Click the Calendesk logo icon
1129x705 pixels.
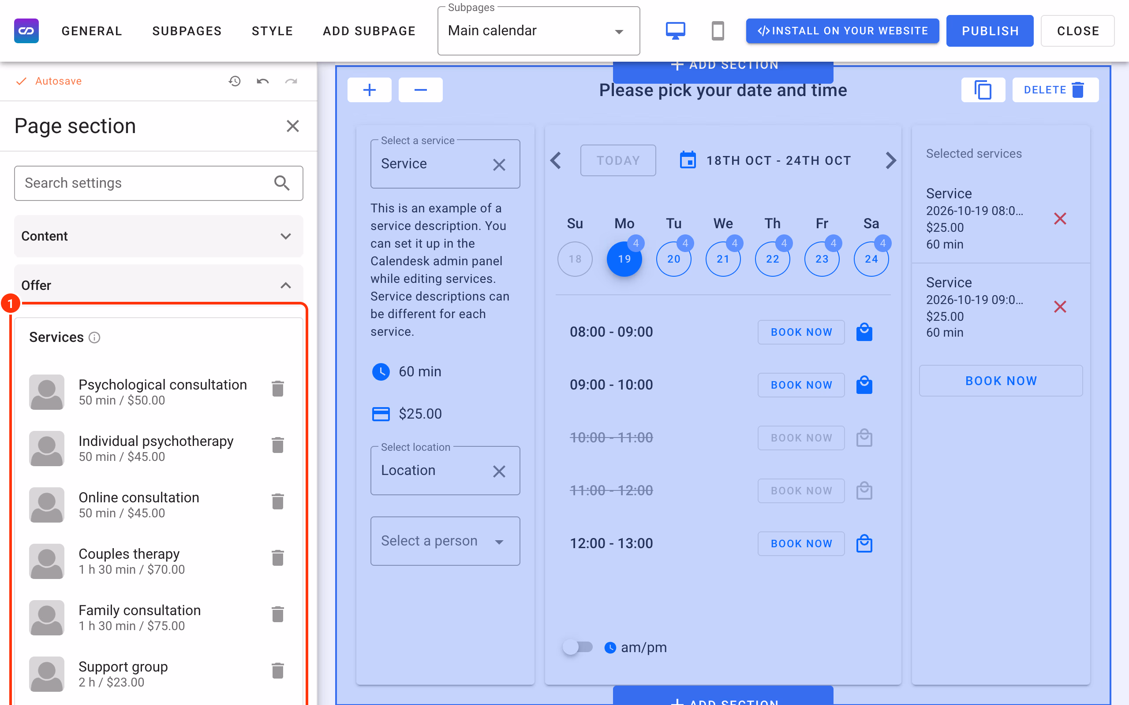click(x=26, y=31)
